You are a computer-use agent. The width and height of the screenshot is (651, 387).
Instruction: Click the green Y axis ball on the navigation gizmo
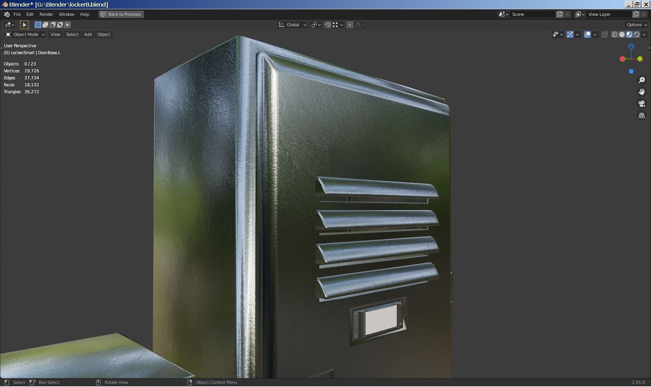click(x=640, y=59)
